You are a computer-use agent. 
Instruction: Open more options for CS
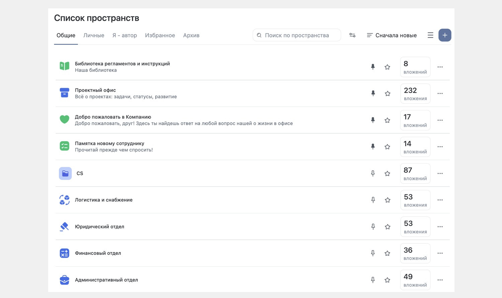point(440,173)
